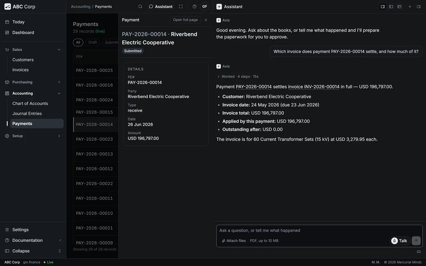Collapse the Sales section chevron

pos(59,50)
